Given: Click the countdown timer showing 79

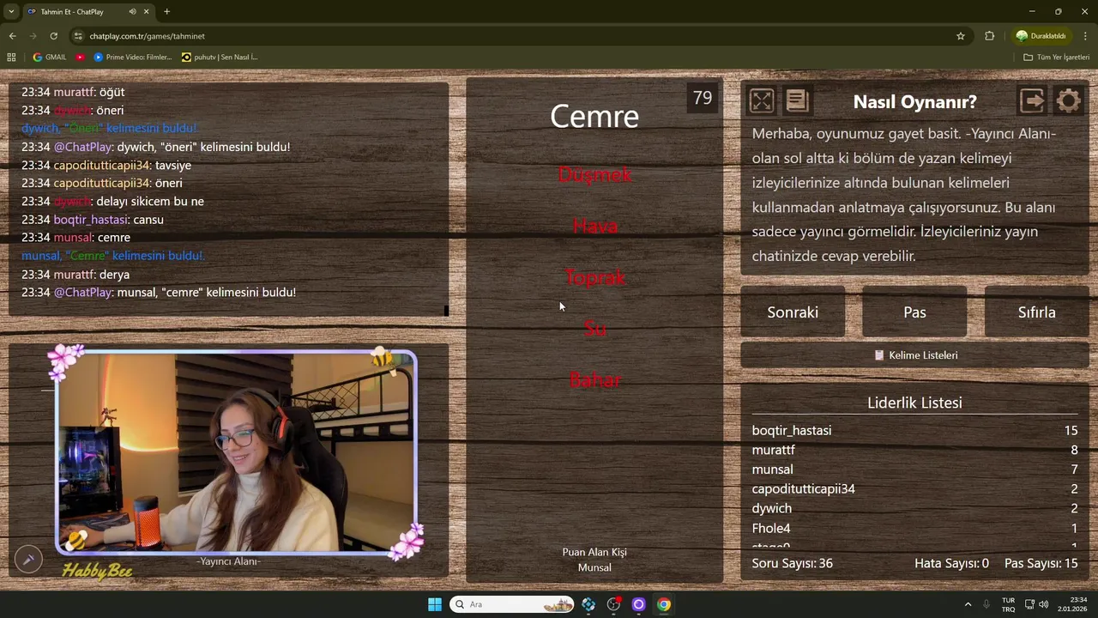Looking at the screenshot, I should tap(703, 98).
